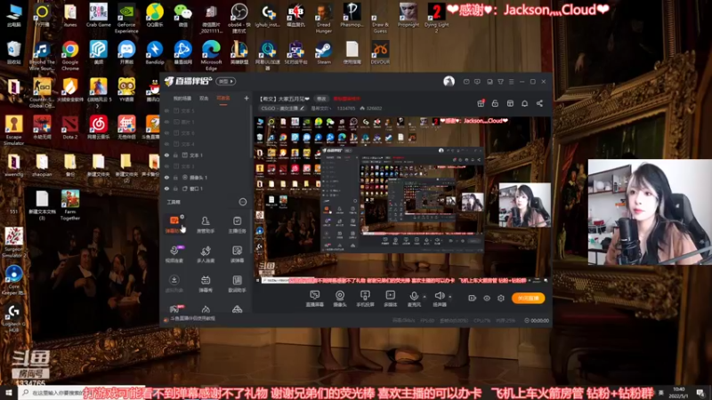
Task: Click the share icon in the stream header
Action: tap(539, 103)
